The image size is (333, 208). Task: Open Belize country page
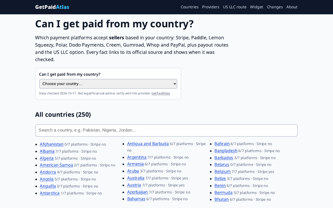(220, 178)
